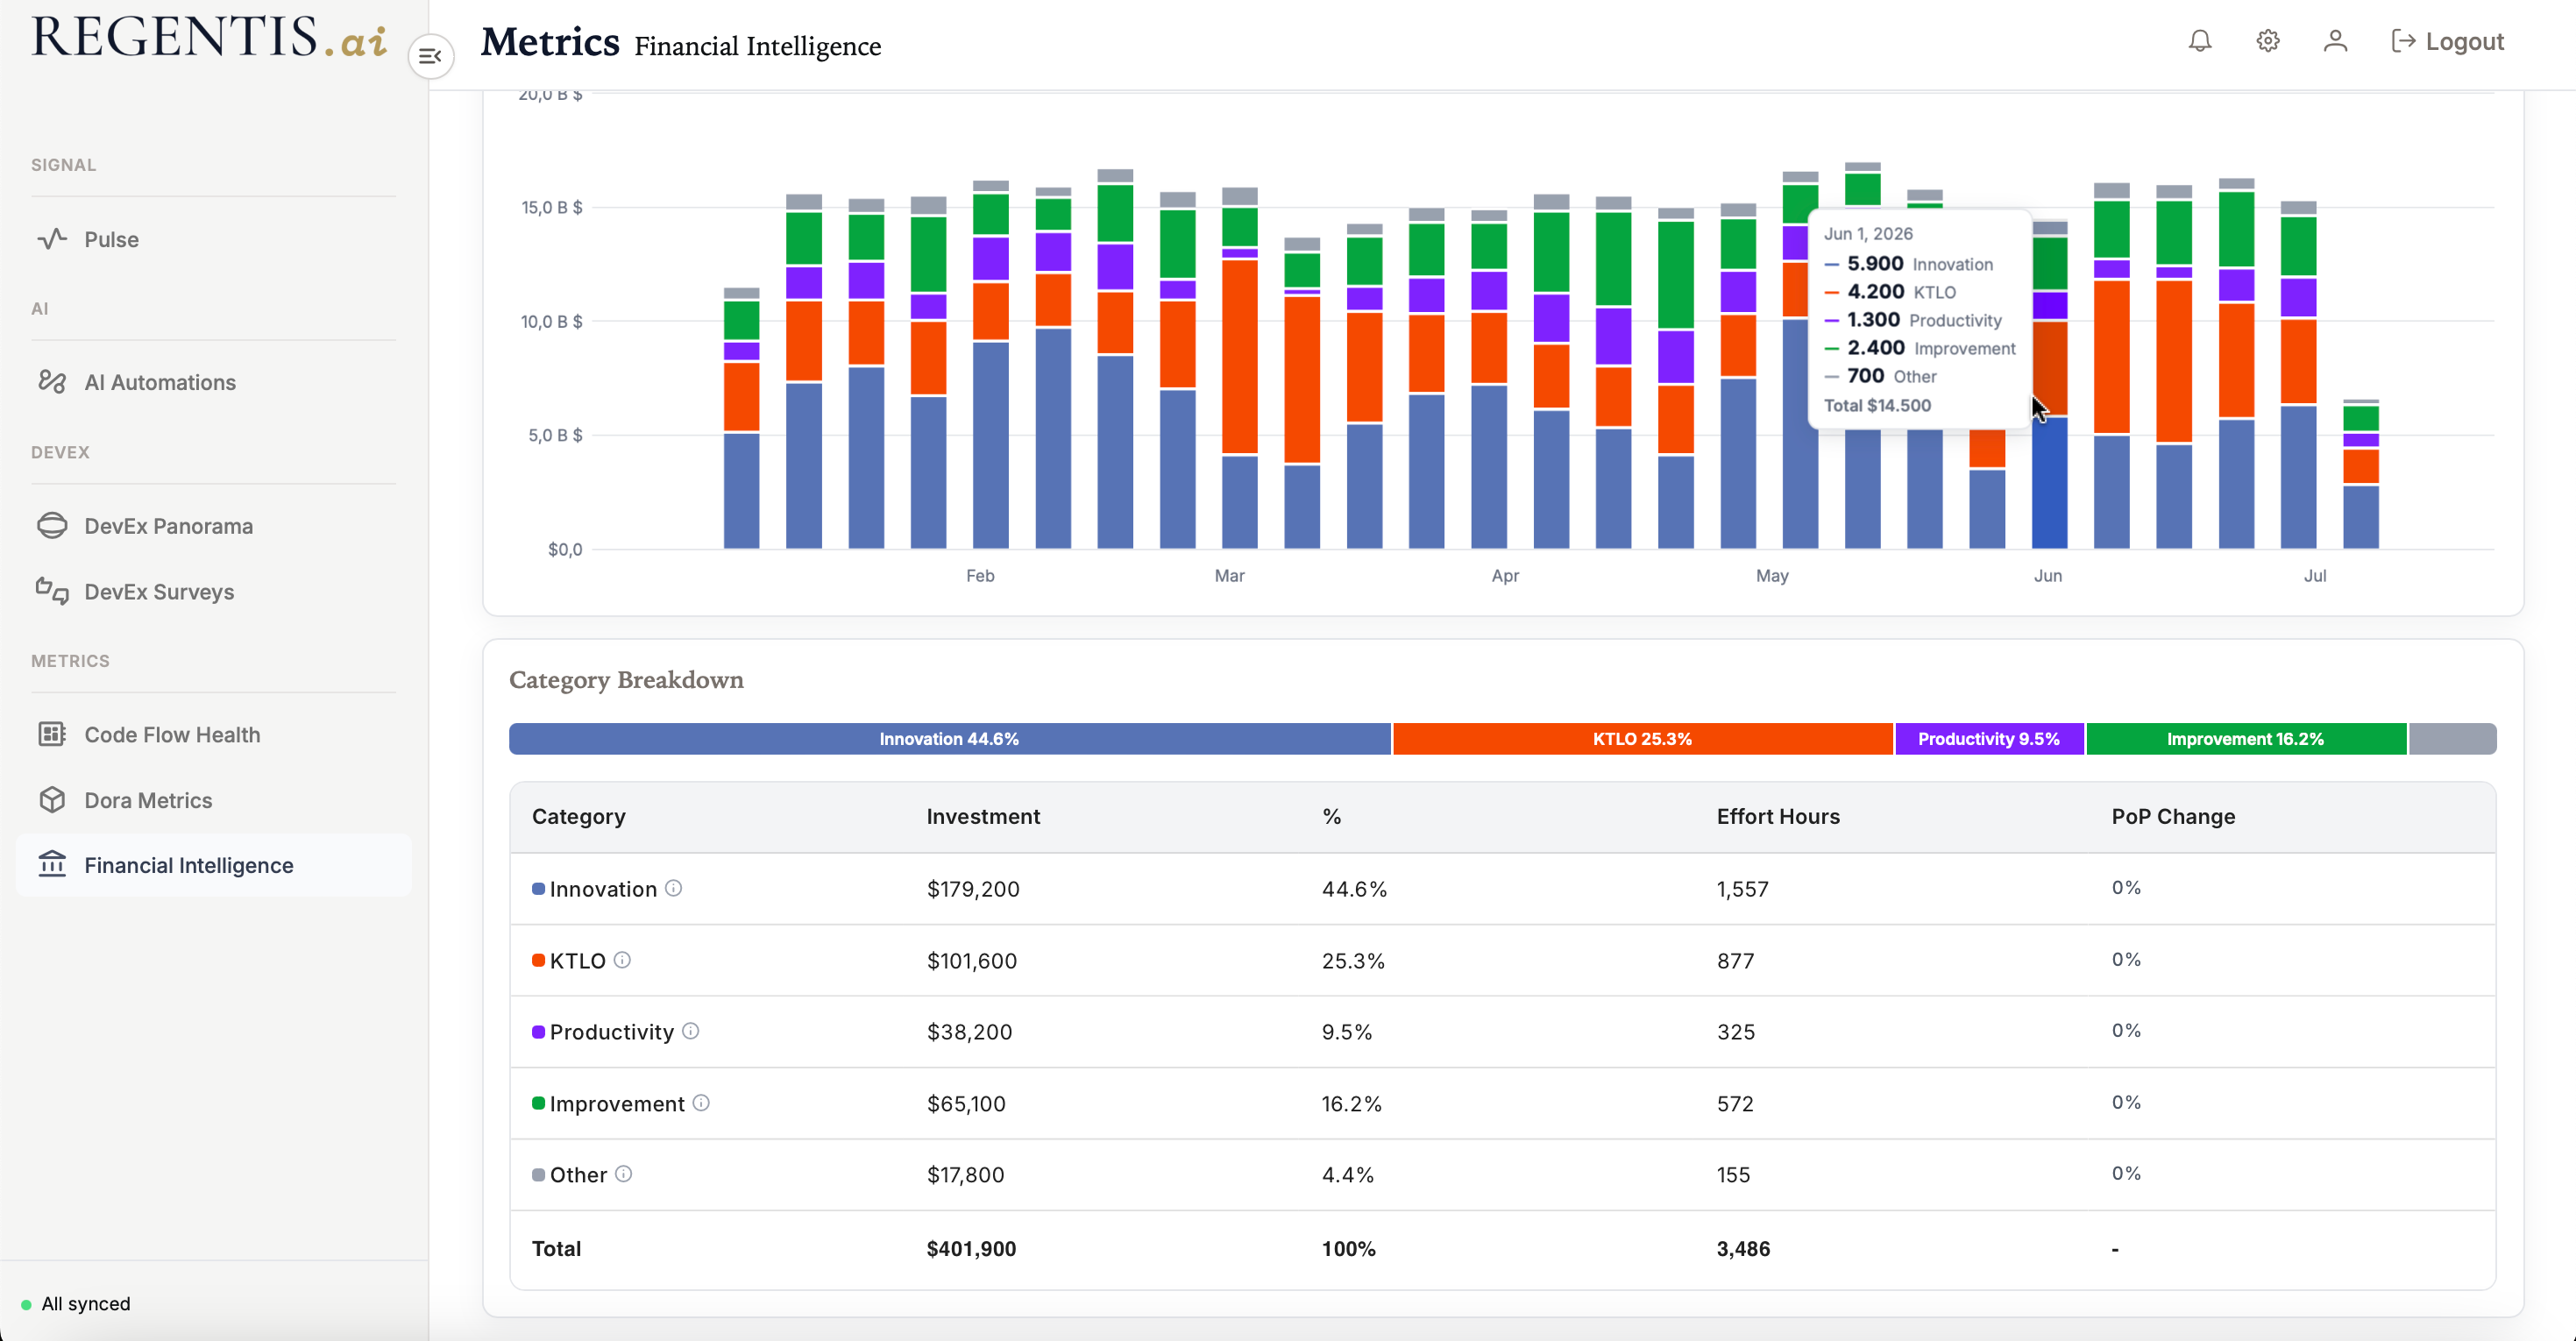Screen dimensions: 2576x1341
Task: Show info for Productivity category
Action: [691, 1031]
